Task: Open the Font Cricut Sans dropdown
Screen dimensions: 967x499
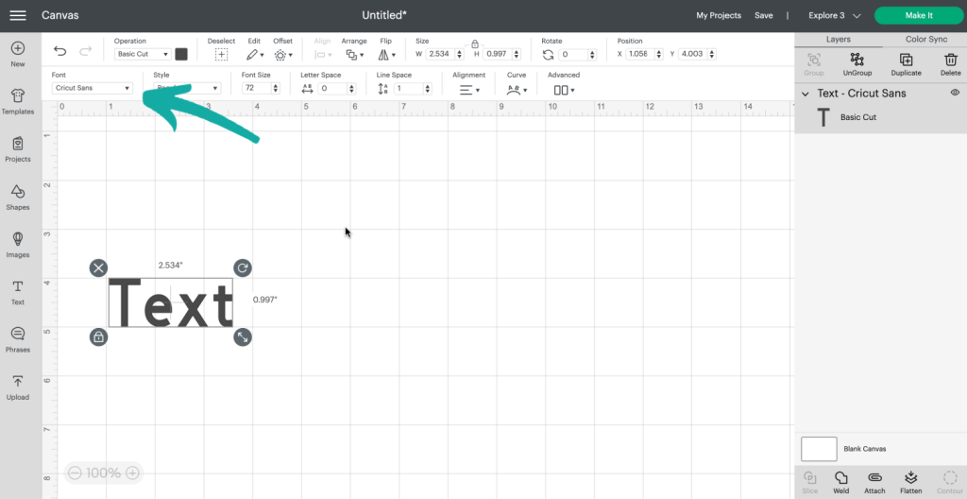Action: click(93, 88)
